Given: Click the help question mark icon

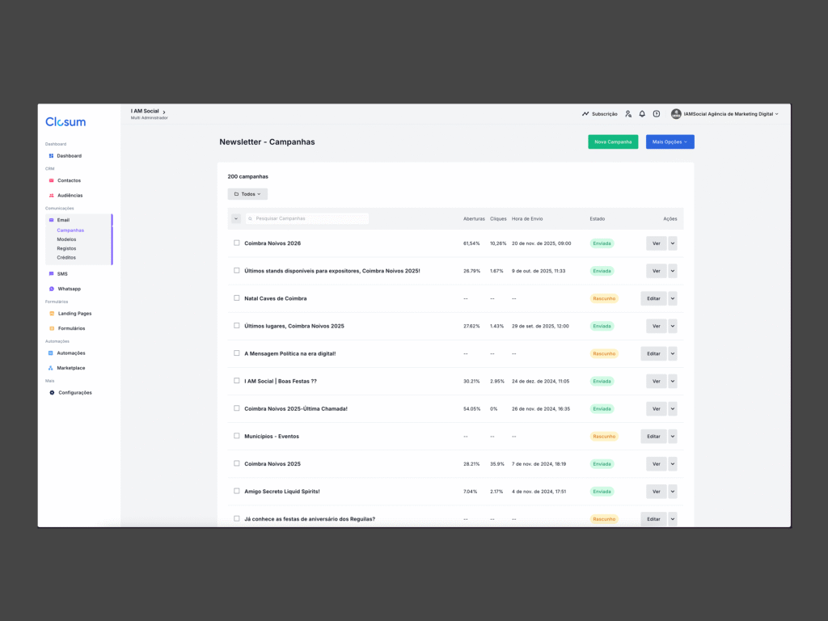Looking at the screenshot, I should click(657, 114).
